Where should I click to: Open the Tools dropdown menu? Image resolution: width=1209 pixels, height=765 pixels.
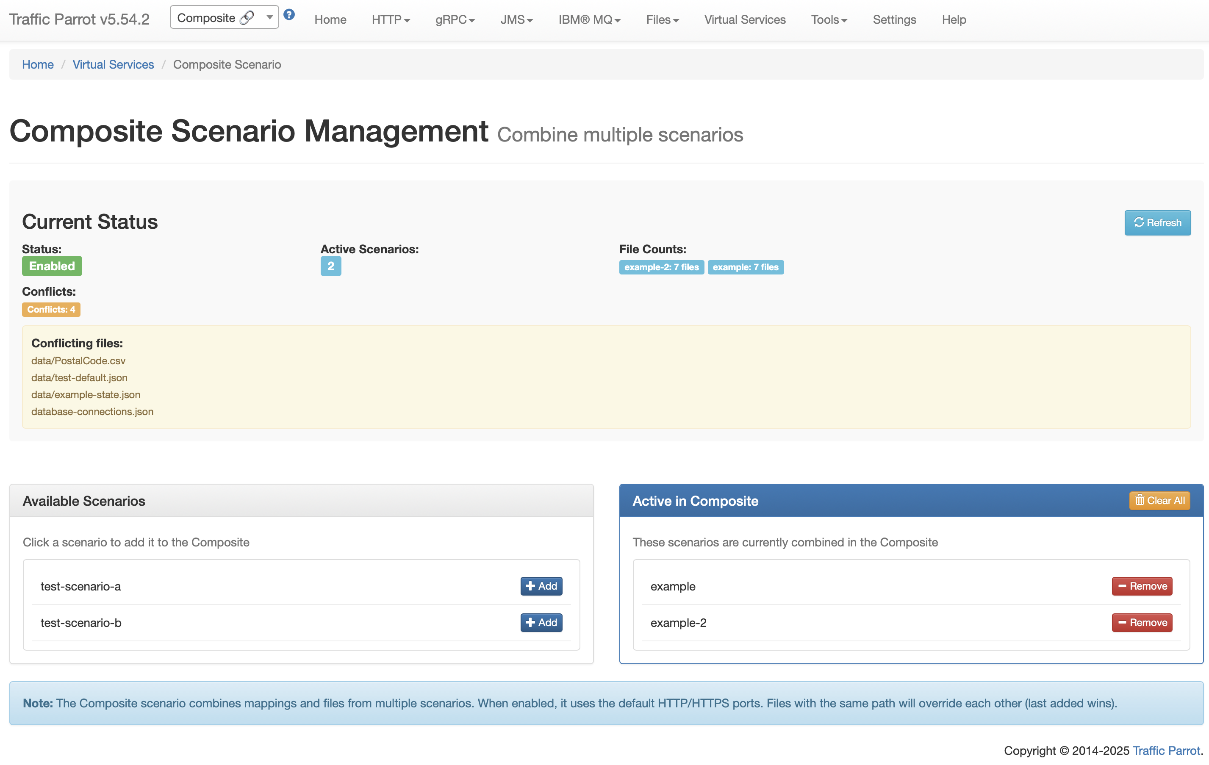(829, 19)
